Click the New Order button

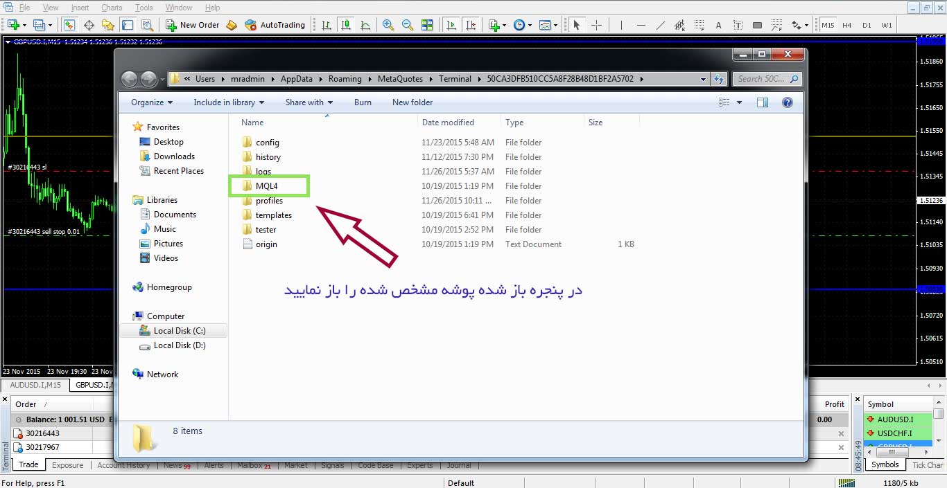click(x=193, y=25)
